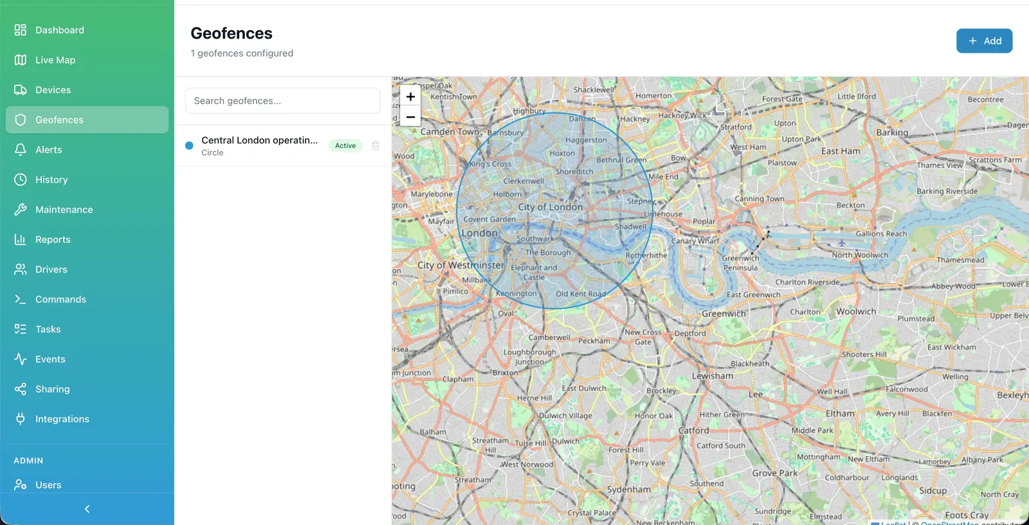Click the Geofences shield icon
Viewport: 1029px width, 525px height.
(21, 120)
